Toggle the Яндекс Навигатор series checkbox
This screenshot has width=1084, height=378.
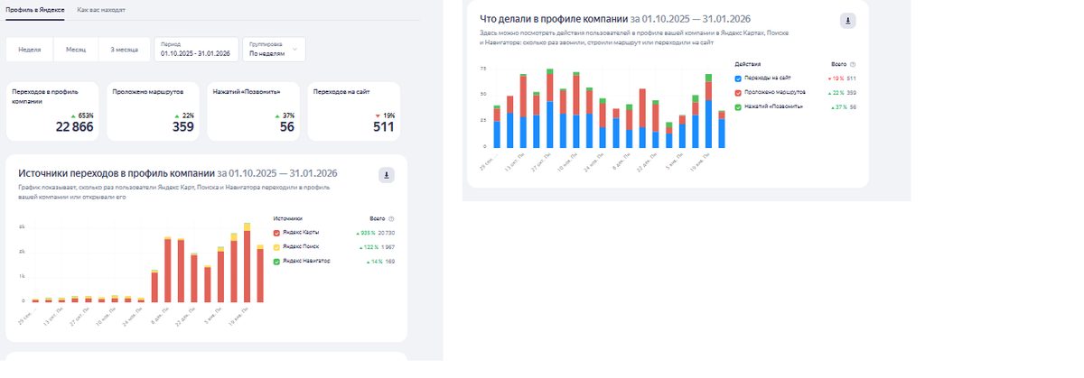pos(276,261)
